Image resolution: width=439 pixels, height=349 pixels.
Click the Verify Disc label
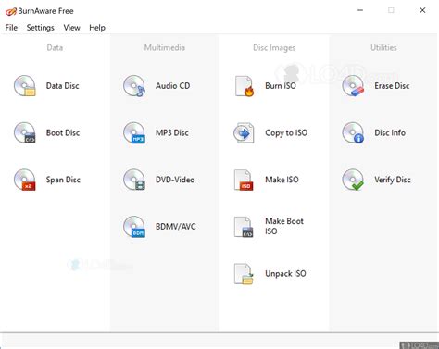point(393,180)
